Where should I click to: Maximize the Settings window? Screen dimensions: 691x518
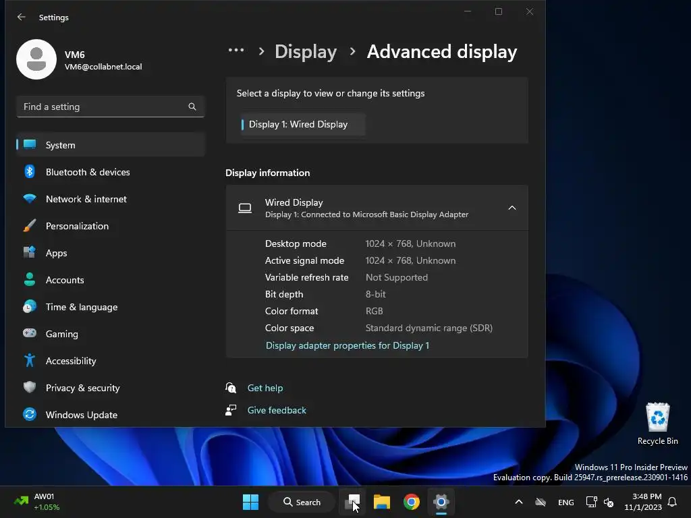click(x=499, y=11)
